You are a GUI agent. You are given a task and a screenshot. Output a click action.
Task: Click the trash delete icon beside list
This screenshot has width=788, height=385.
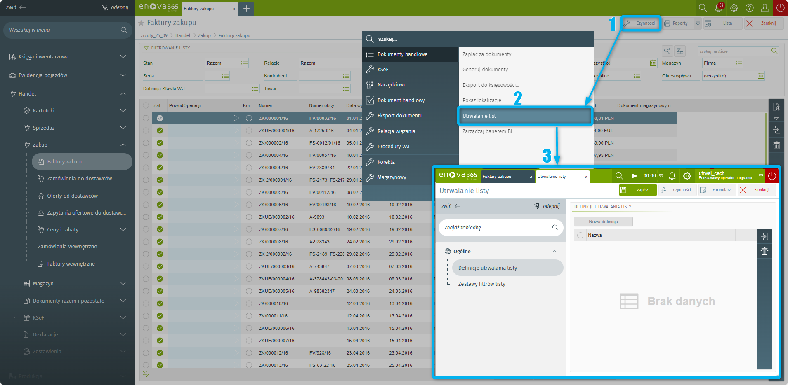(x=776, y=145)
